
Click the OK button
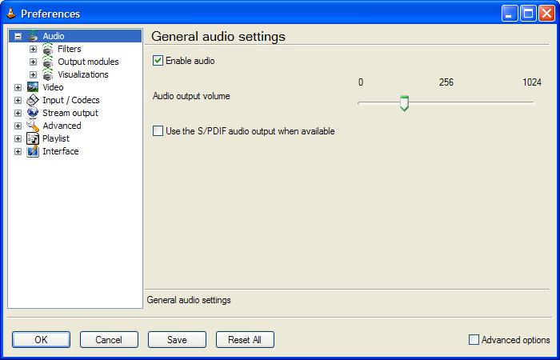pyautogui.click(x=41, y=340)
